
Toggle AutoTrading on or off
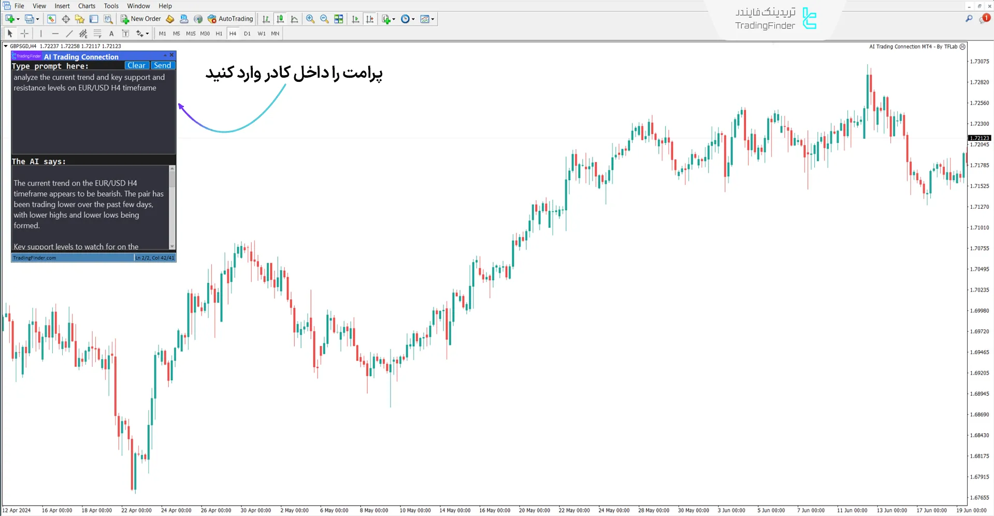[230, 19]
